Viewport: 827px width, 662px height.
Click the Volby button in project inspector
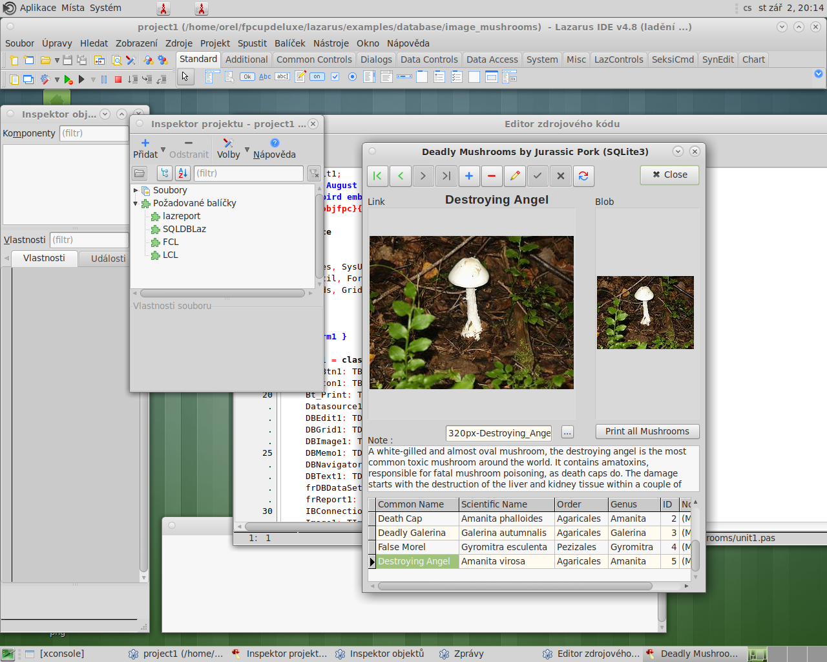[x=229, y=149]
